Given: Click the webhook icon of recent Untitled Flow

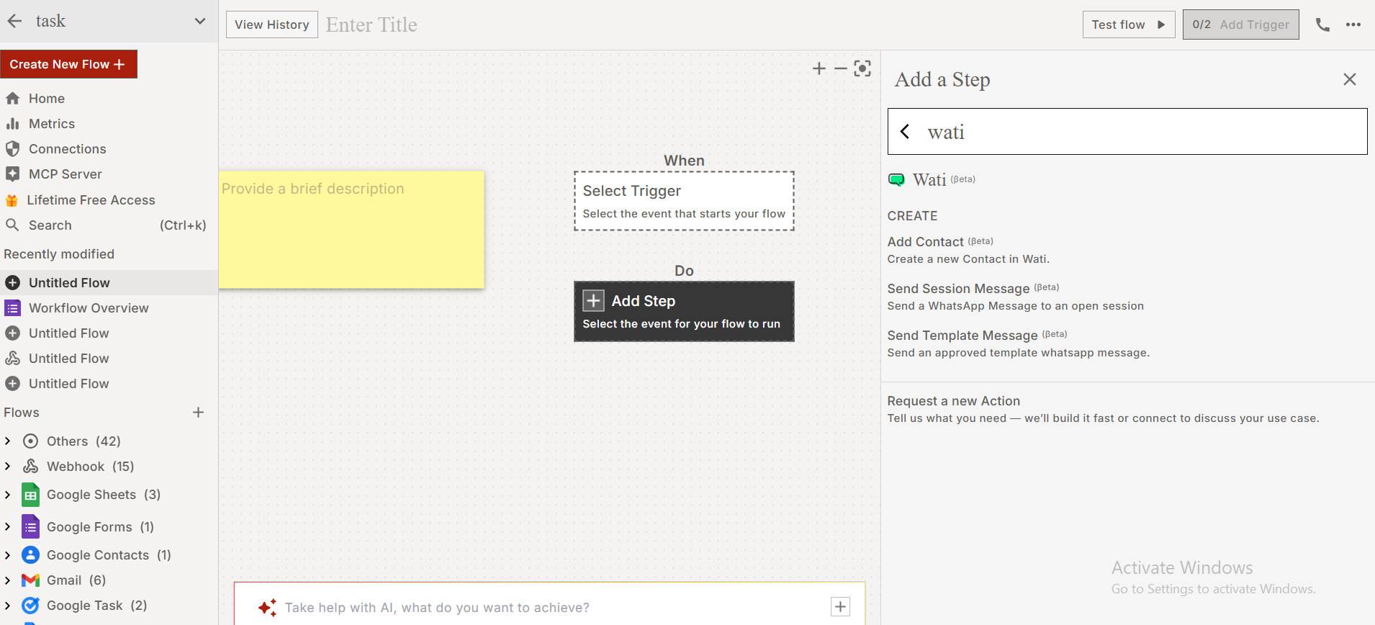Looking at the screenshot, I should (x=12, y=359).
